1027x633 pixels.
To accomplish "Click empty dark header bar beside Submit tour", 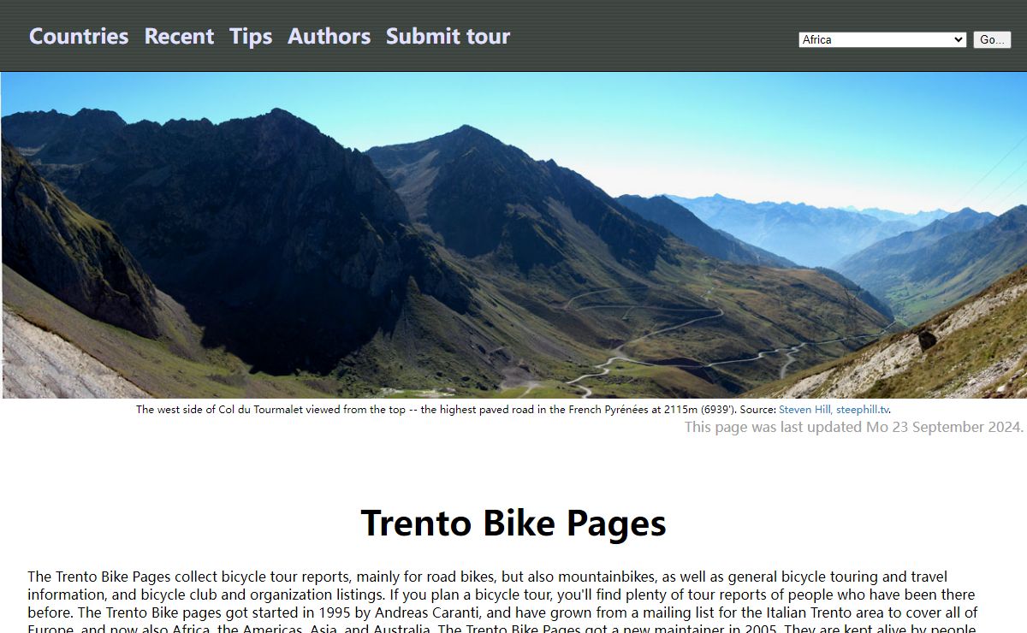I will pos(650,36).
